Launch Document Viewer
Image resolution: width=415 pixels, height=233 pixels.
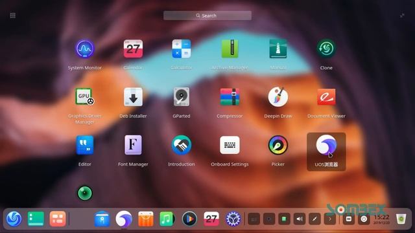coord(326,97)
